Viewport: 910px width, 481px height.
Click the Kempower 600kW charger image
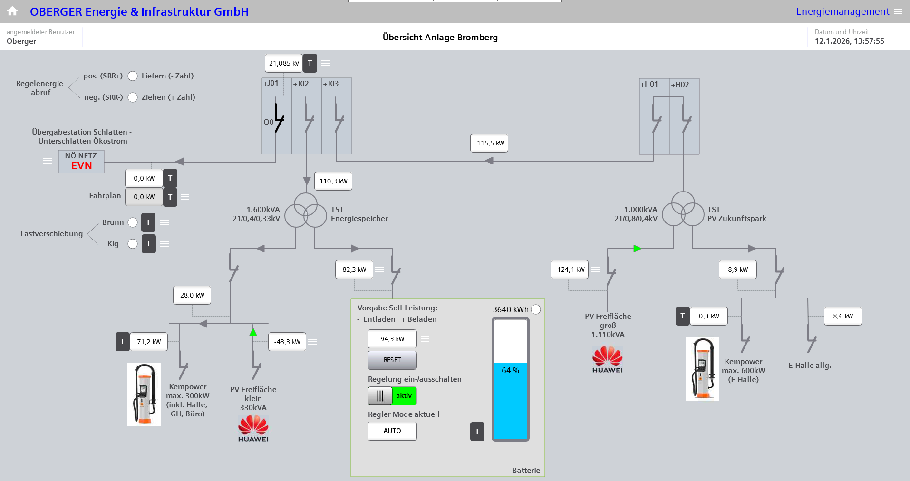coord(702,369)
